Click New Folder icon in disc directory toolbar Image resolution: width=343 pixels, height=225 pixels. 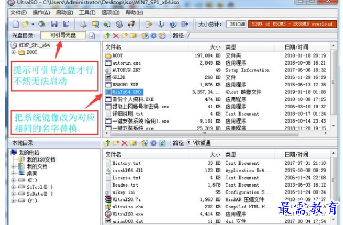[x=124, y=36]
